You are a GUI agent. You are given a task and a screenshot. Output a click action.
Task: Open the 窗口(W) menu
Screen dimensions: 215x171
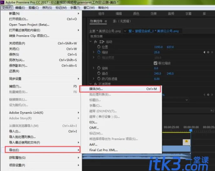89,8
